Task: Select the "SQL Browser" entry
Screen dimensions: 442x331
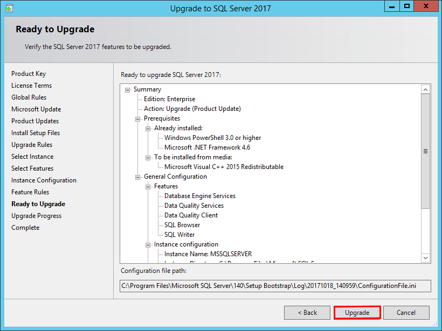Action: point(181,225)
